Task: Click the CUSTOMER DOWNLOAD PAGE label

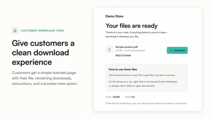Action: (42, 31)
